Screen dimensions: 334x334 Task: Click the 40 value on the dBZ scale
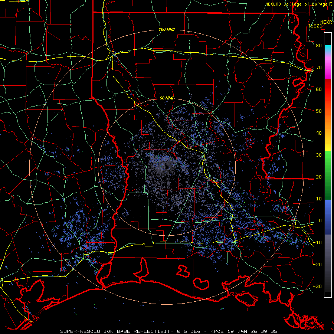coord(319,133)
